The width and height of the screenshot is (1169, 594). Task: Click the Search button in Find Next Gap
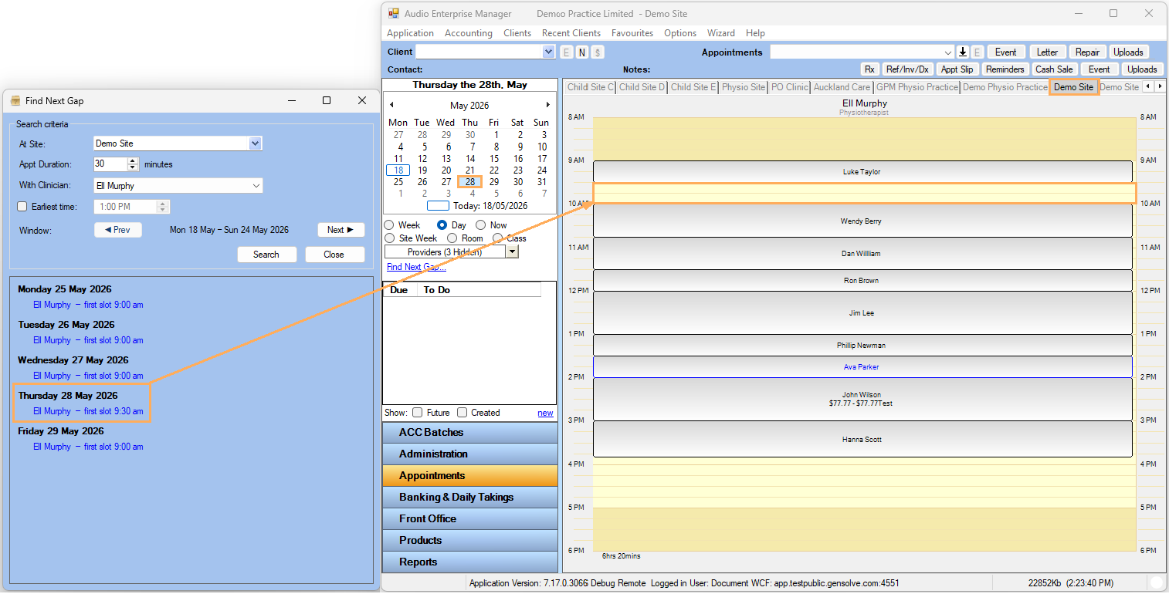[266, 255]
